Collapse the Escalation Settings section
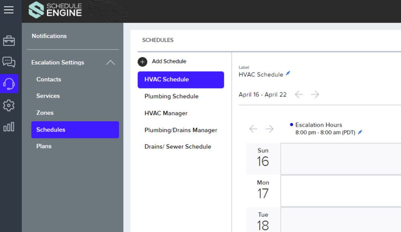The height and width of the screenshot is (232, 401). pos(110,63)
